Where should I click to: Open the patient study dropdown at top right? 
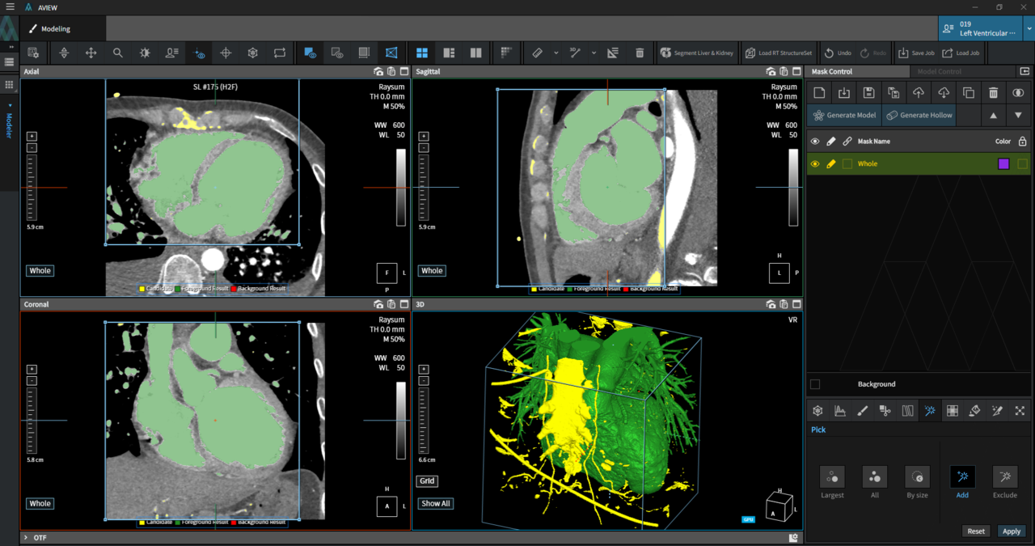pos(1029,28)
